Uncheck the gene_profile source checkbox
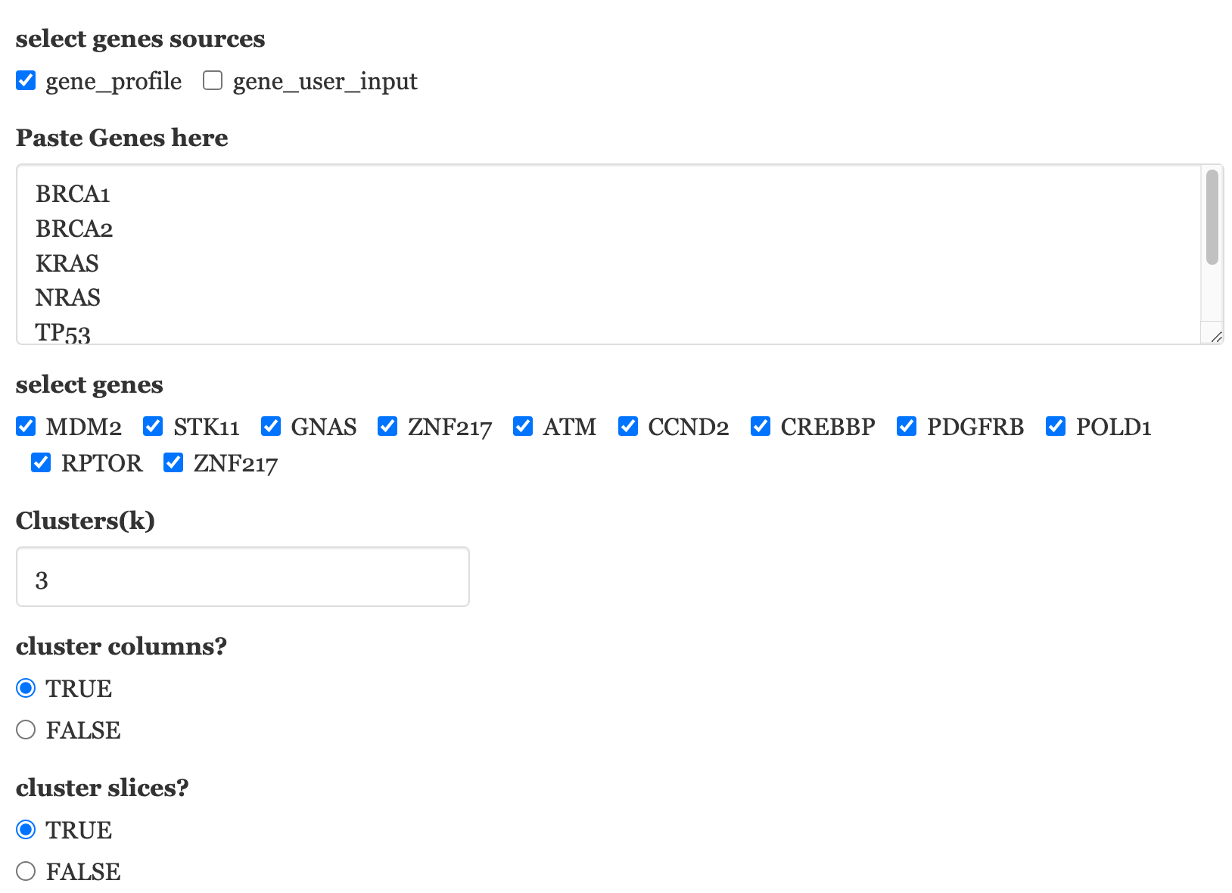Viewport: 1232px width, 893px height. point(26,80)
